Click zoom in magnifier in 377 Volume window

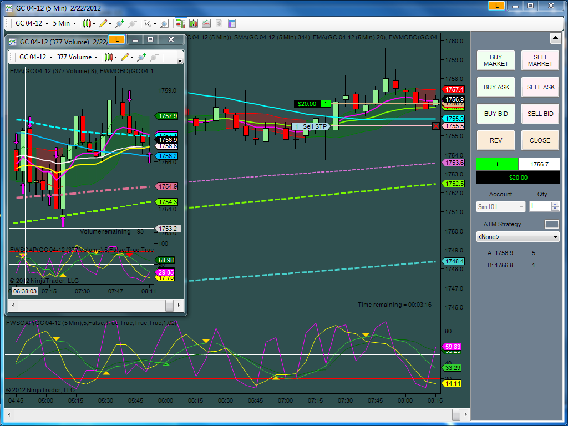pyautogui.click(x=141, y=57)
